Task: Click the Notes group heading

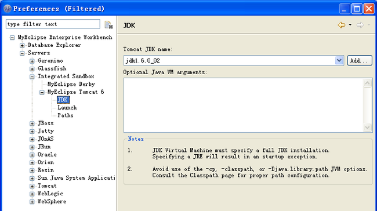Action: coord(136,139)
